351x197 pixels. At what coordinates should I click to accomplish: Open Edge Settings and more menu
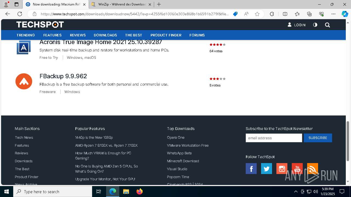click(333, 14)
